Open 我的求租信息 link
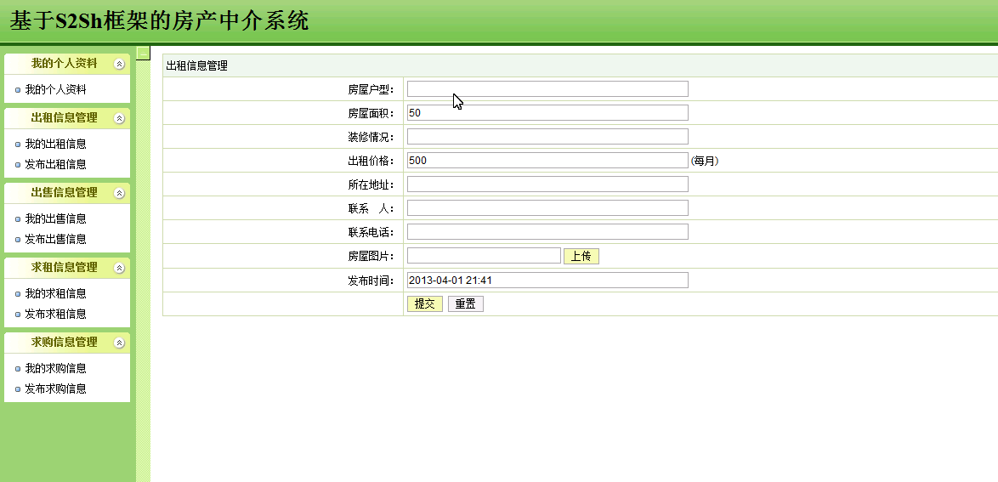This screenshot has width=998, height=482. click(55, 293)
